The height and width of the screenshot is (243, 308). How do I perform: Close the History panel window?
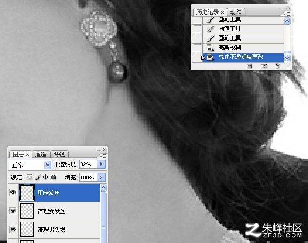pyautogui.click(x=288, y=7)
